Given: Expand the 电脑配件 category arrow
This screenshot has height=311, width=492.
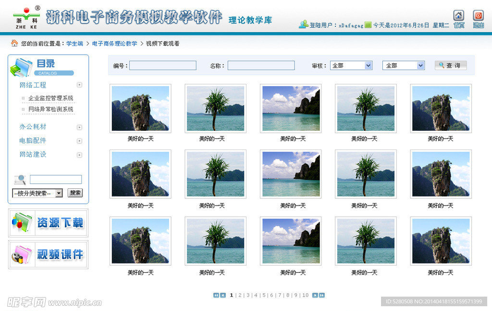Looking at the screenshot, I should click(x=79, y=141).
